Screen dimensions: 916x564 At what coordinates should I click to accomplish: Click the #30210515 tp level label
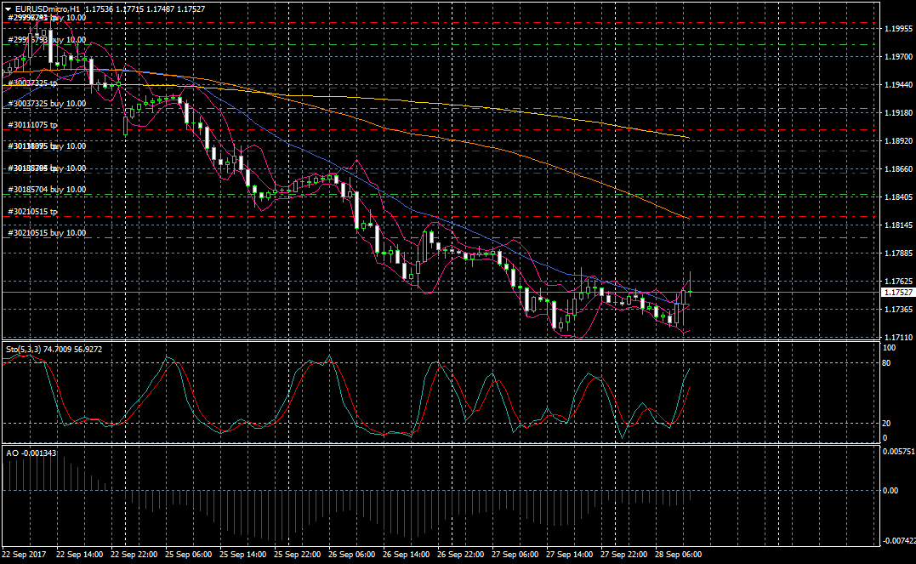tap(32, 211)
